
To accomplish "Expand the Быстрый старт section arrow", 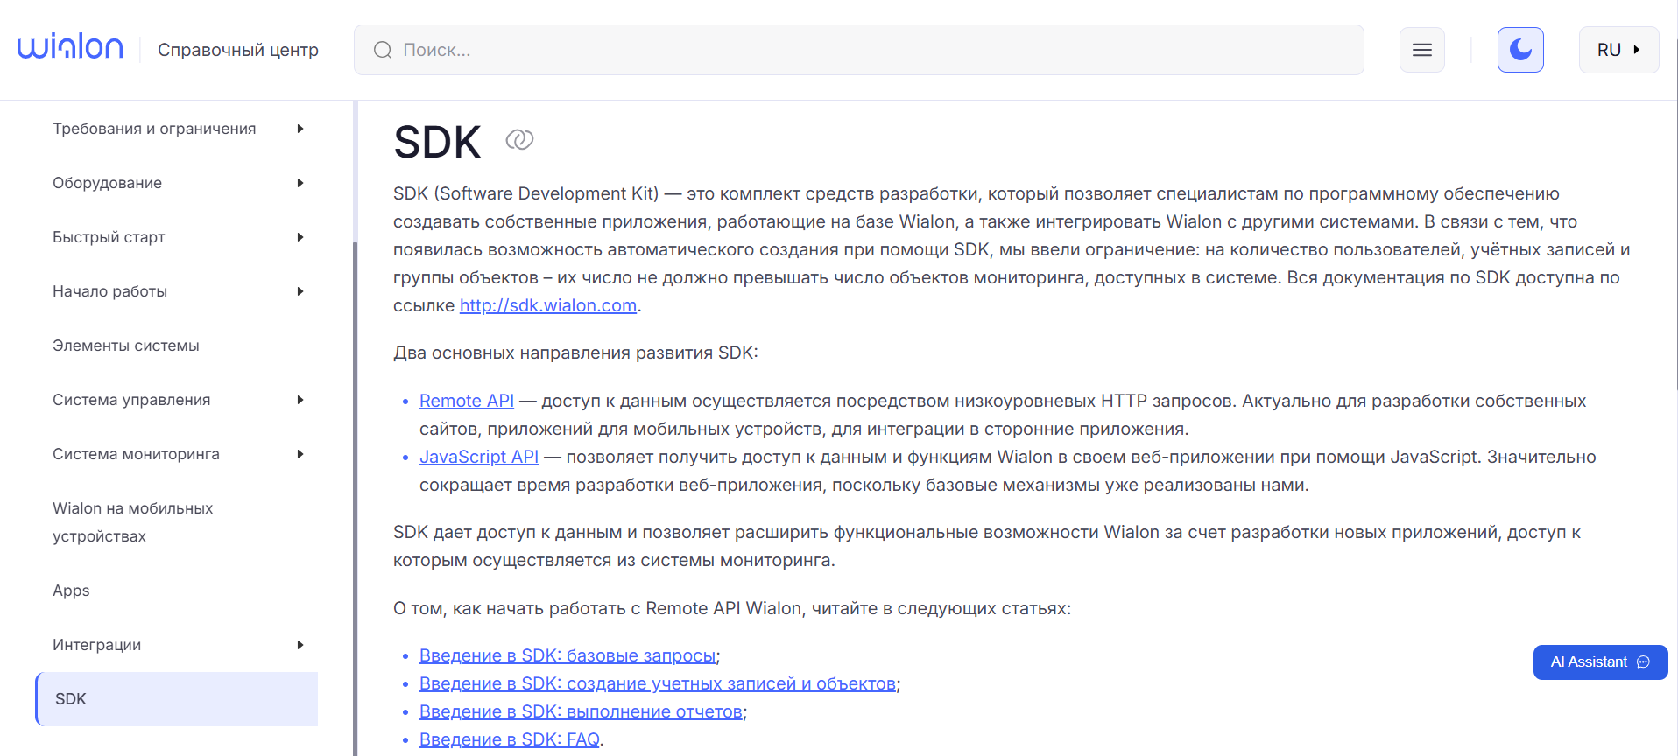I will pos(300,237).
